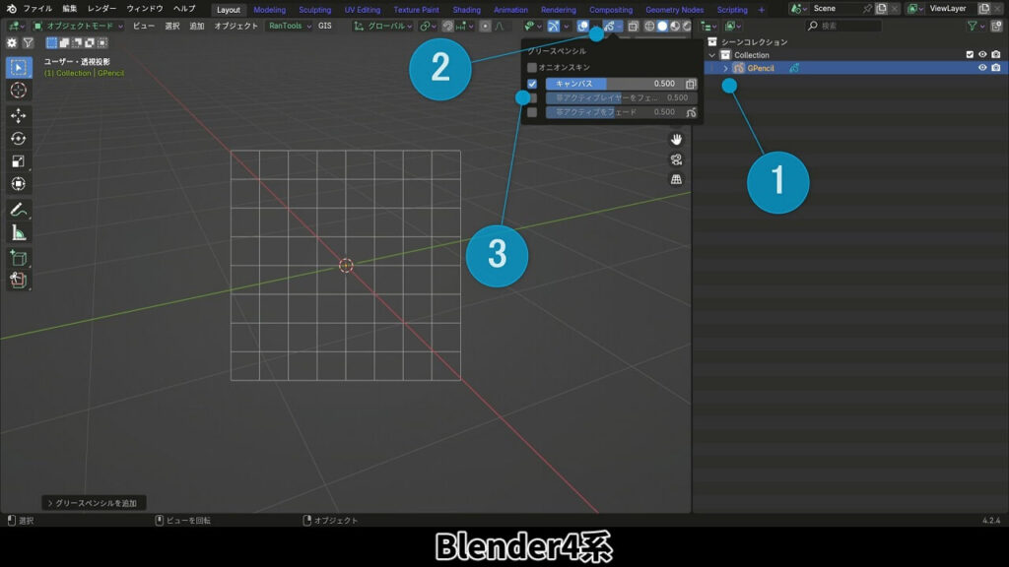Pin the Scene datablock
This screenshot has height=567, width=1009.
coord(867,9)
